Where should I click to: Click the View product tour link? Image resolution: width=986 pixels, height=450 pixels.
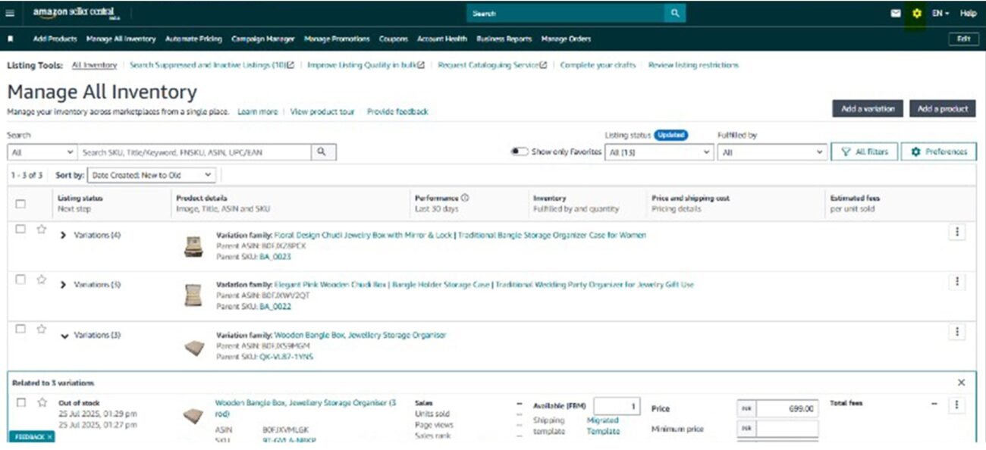point(322,111)
